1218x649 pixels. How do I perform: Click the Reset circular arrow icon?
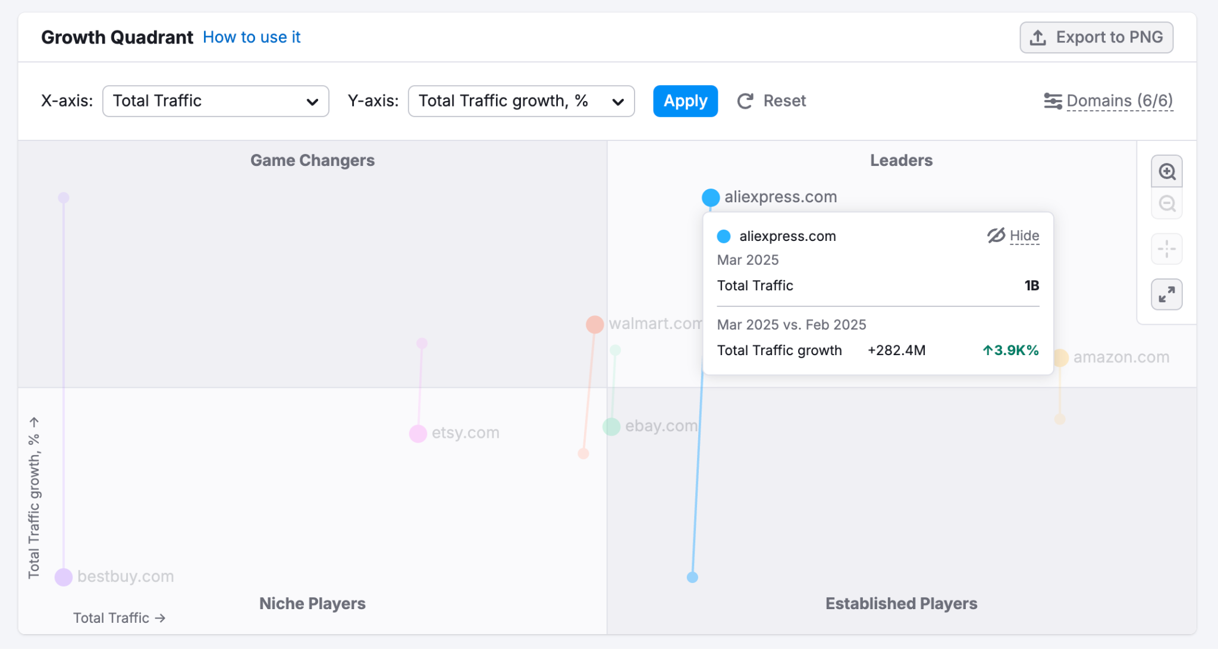745,101
